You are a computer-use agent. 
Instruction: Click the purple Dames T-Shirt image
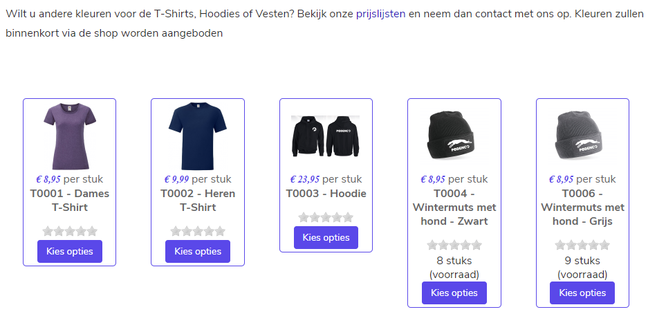69,136
